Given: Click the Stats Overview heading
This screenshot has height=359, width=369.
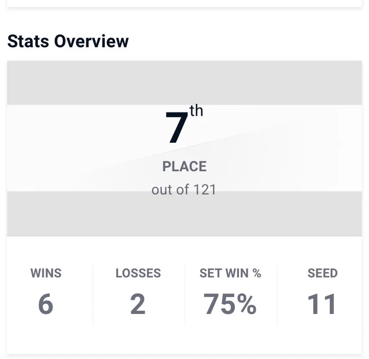Looking at the screenshot, I should tap(68, 41).
